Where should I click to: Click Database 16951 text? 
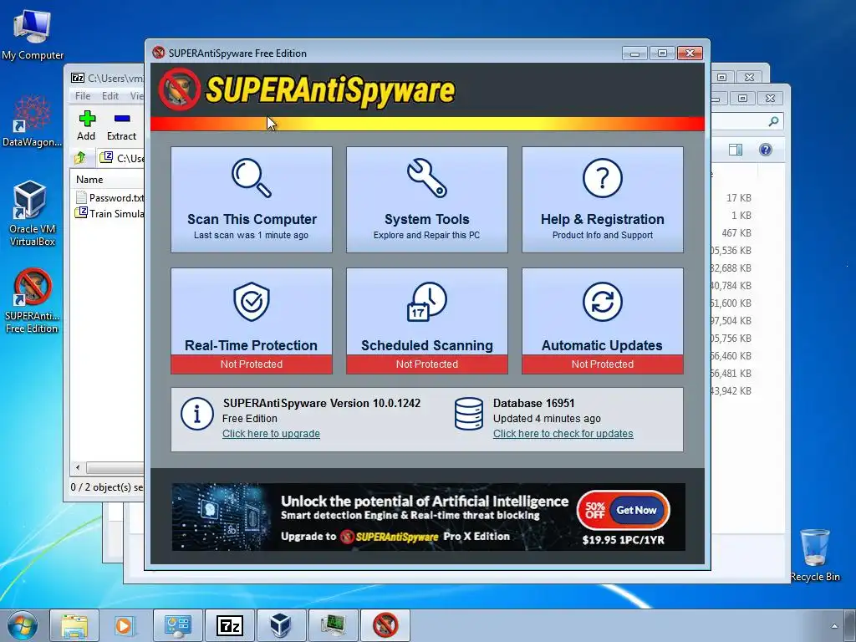click(533, 404)
